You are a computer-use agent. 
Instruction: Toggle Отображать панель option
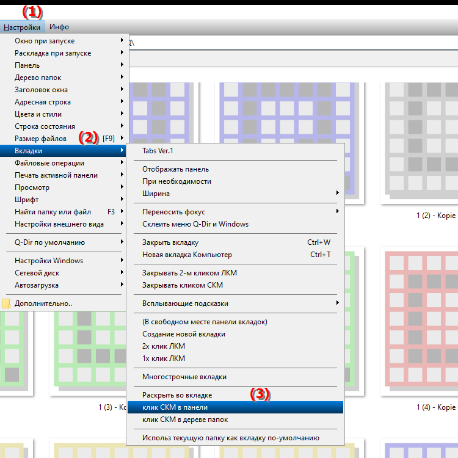pyautogui.click(x=236, y=169)
